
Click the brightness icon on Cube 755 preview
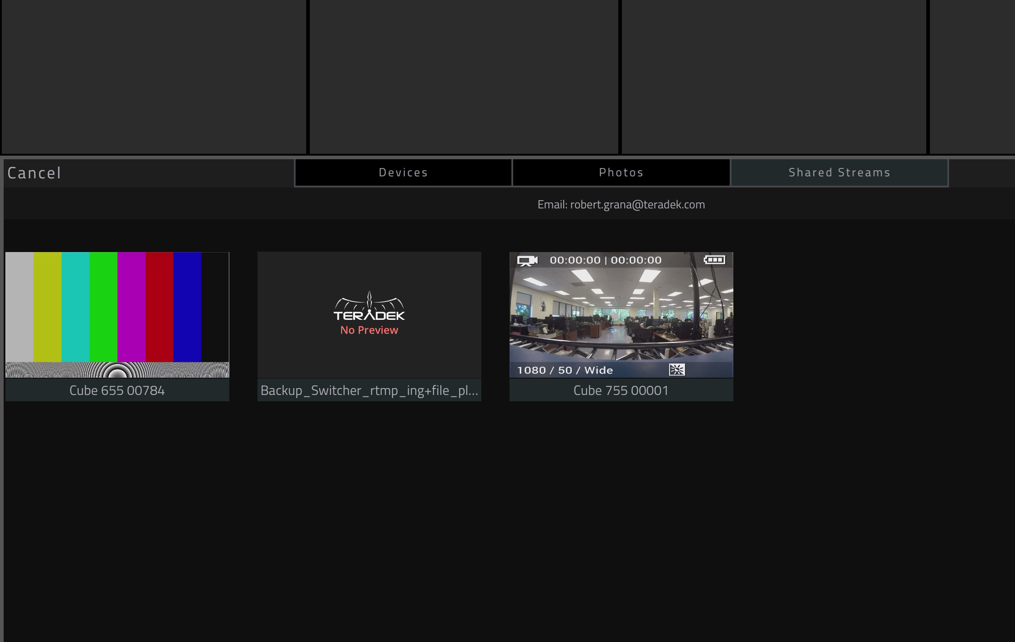(x=677, y=370)
